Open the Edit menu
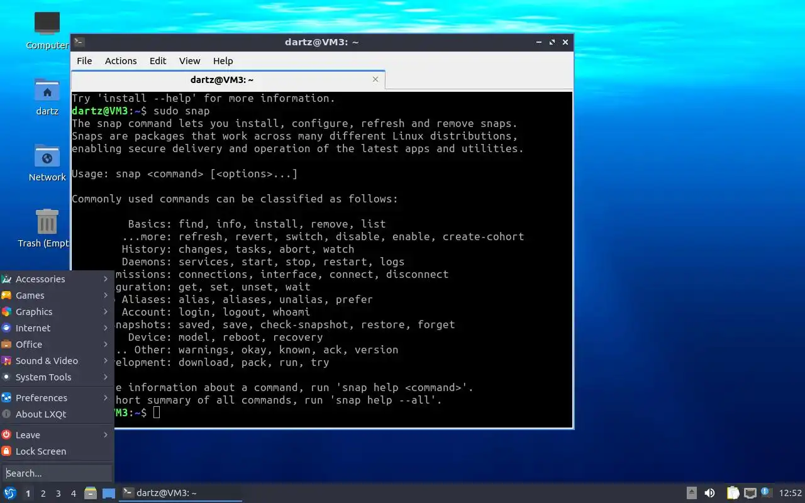 [x=158, y=61]
